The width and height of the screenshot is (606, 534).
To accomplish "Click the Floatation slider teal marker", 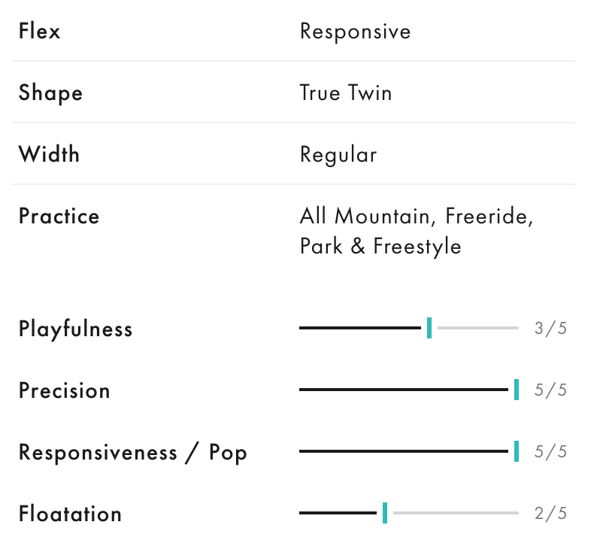I will click(385, 513).
